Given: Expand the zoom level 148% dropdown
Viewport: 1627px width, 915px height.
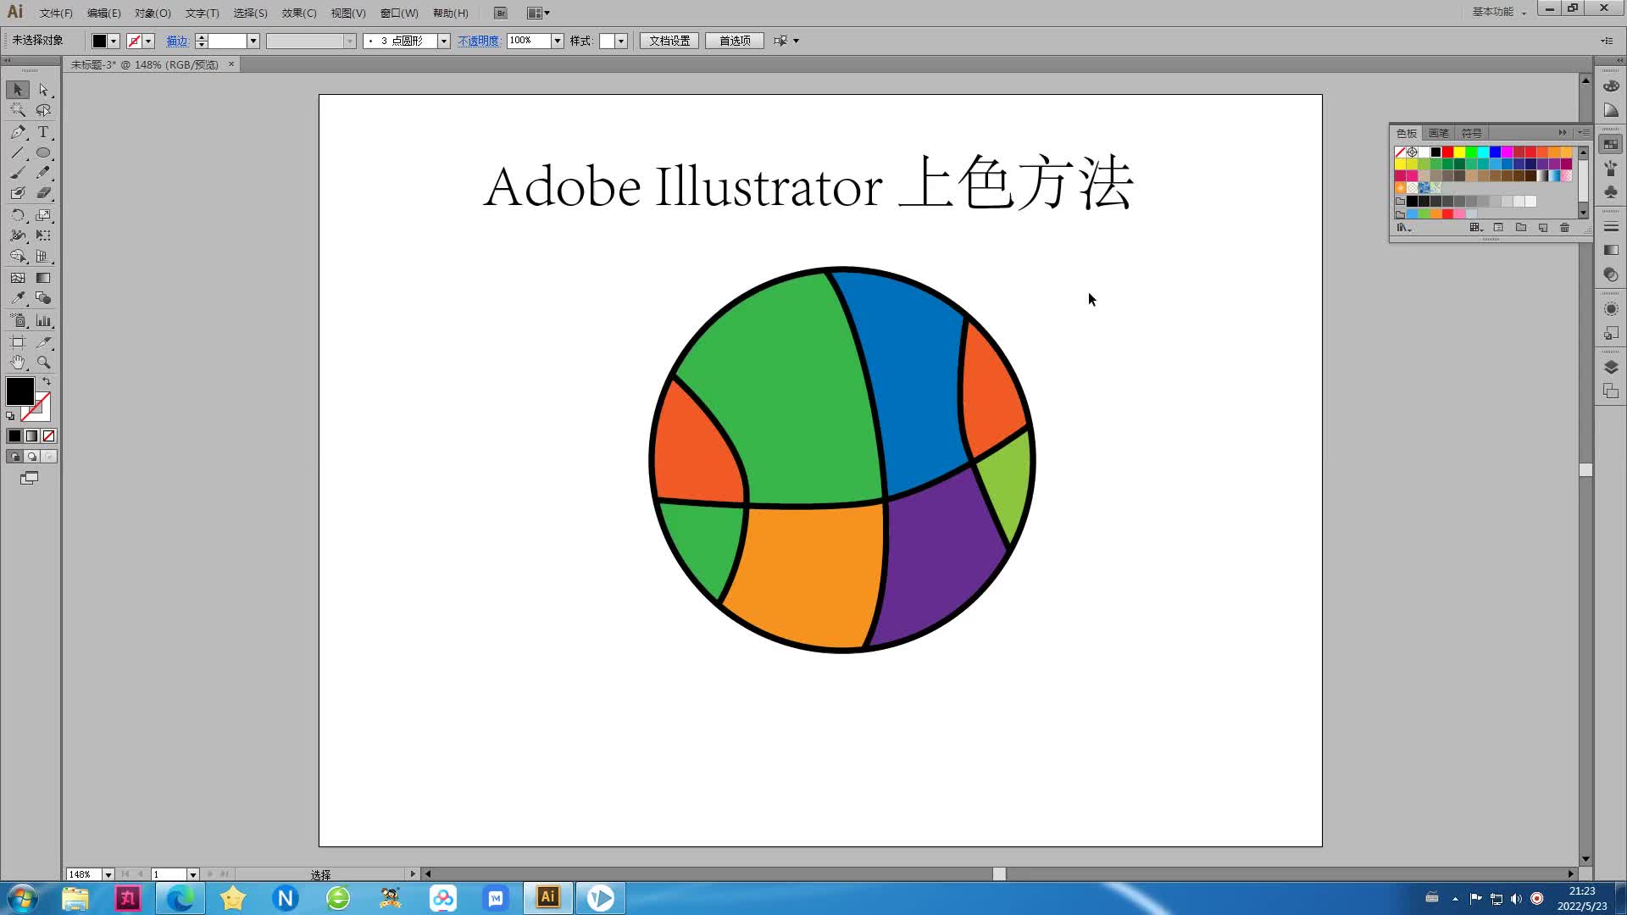Looking at the screenshot, I should [108, 874].
